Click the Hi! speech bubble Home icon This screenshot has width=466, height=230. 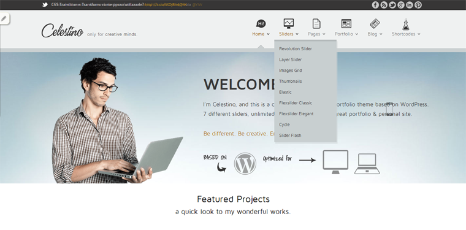(x=261, y=24)
